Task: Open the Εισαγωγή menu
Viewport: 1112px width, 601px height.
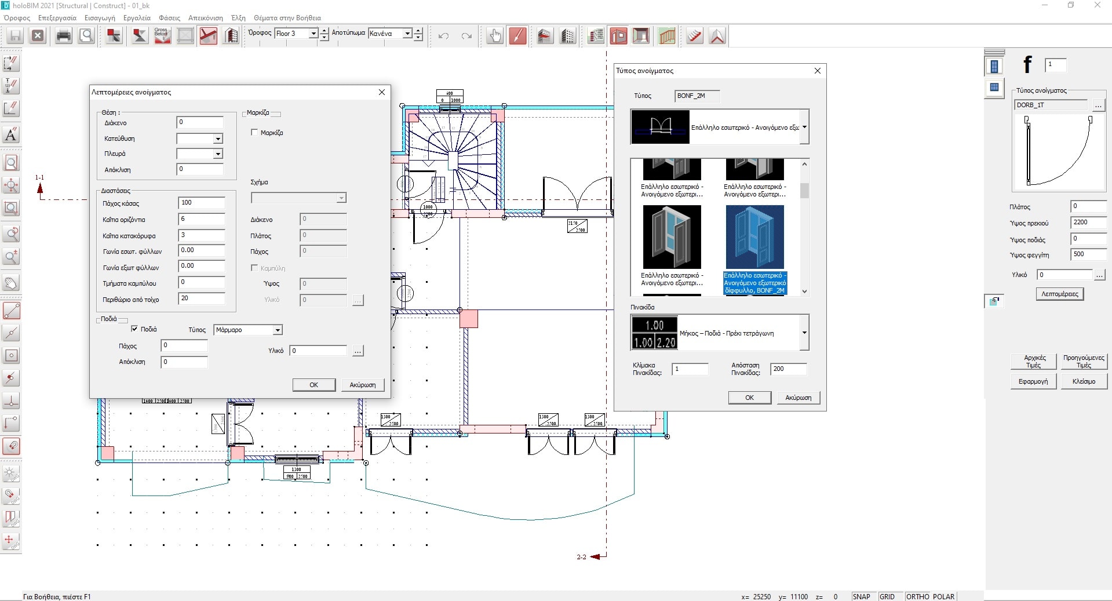Action: click(100, 18)
